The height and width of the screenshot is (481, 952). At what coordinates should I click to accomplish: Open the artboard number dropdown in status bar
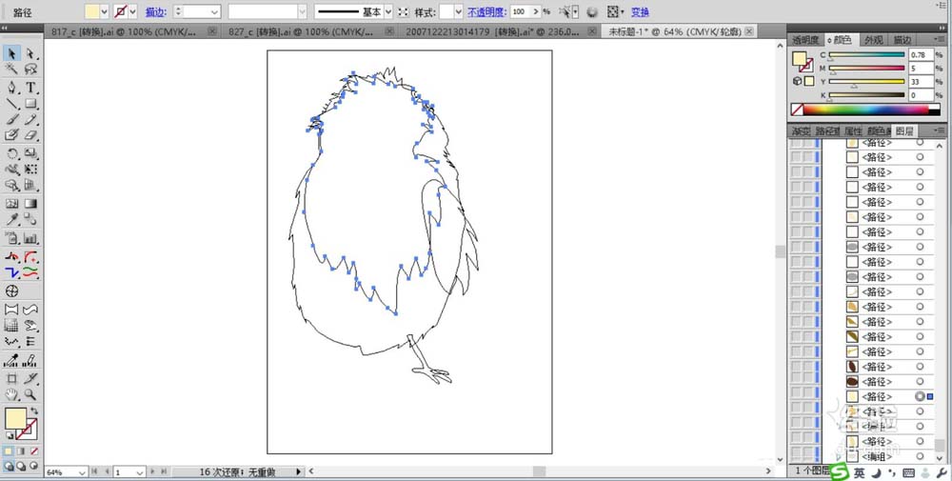(140, 471)
